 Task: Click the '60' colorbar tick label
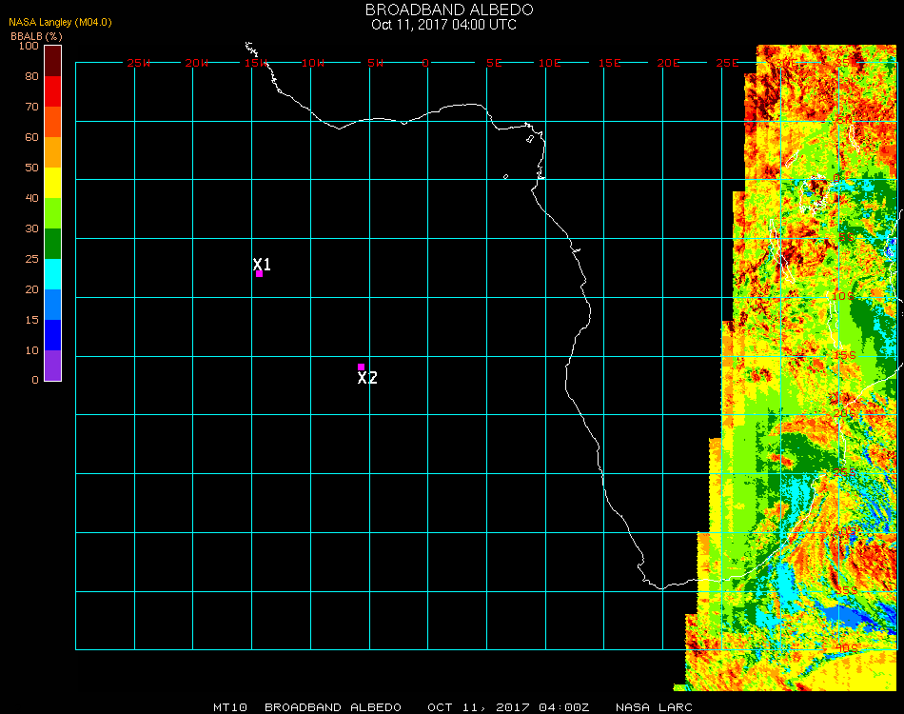tap(31, 137)
